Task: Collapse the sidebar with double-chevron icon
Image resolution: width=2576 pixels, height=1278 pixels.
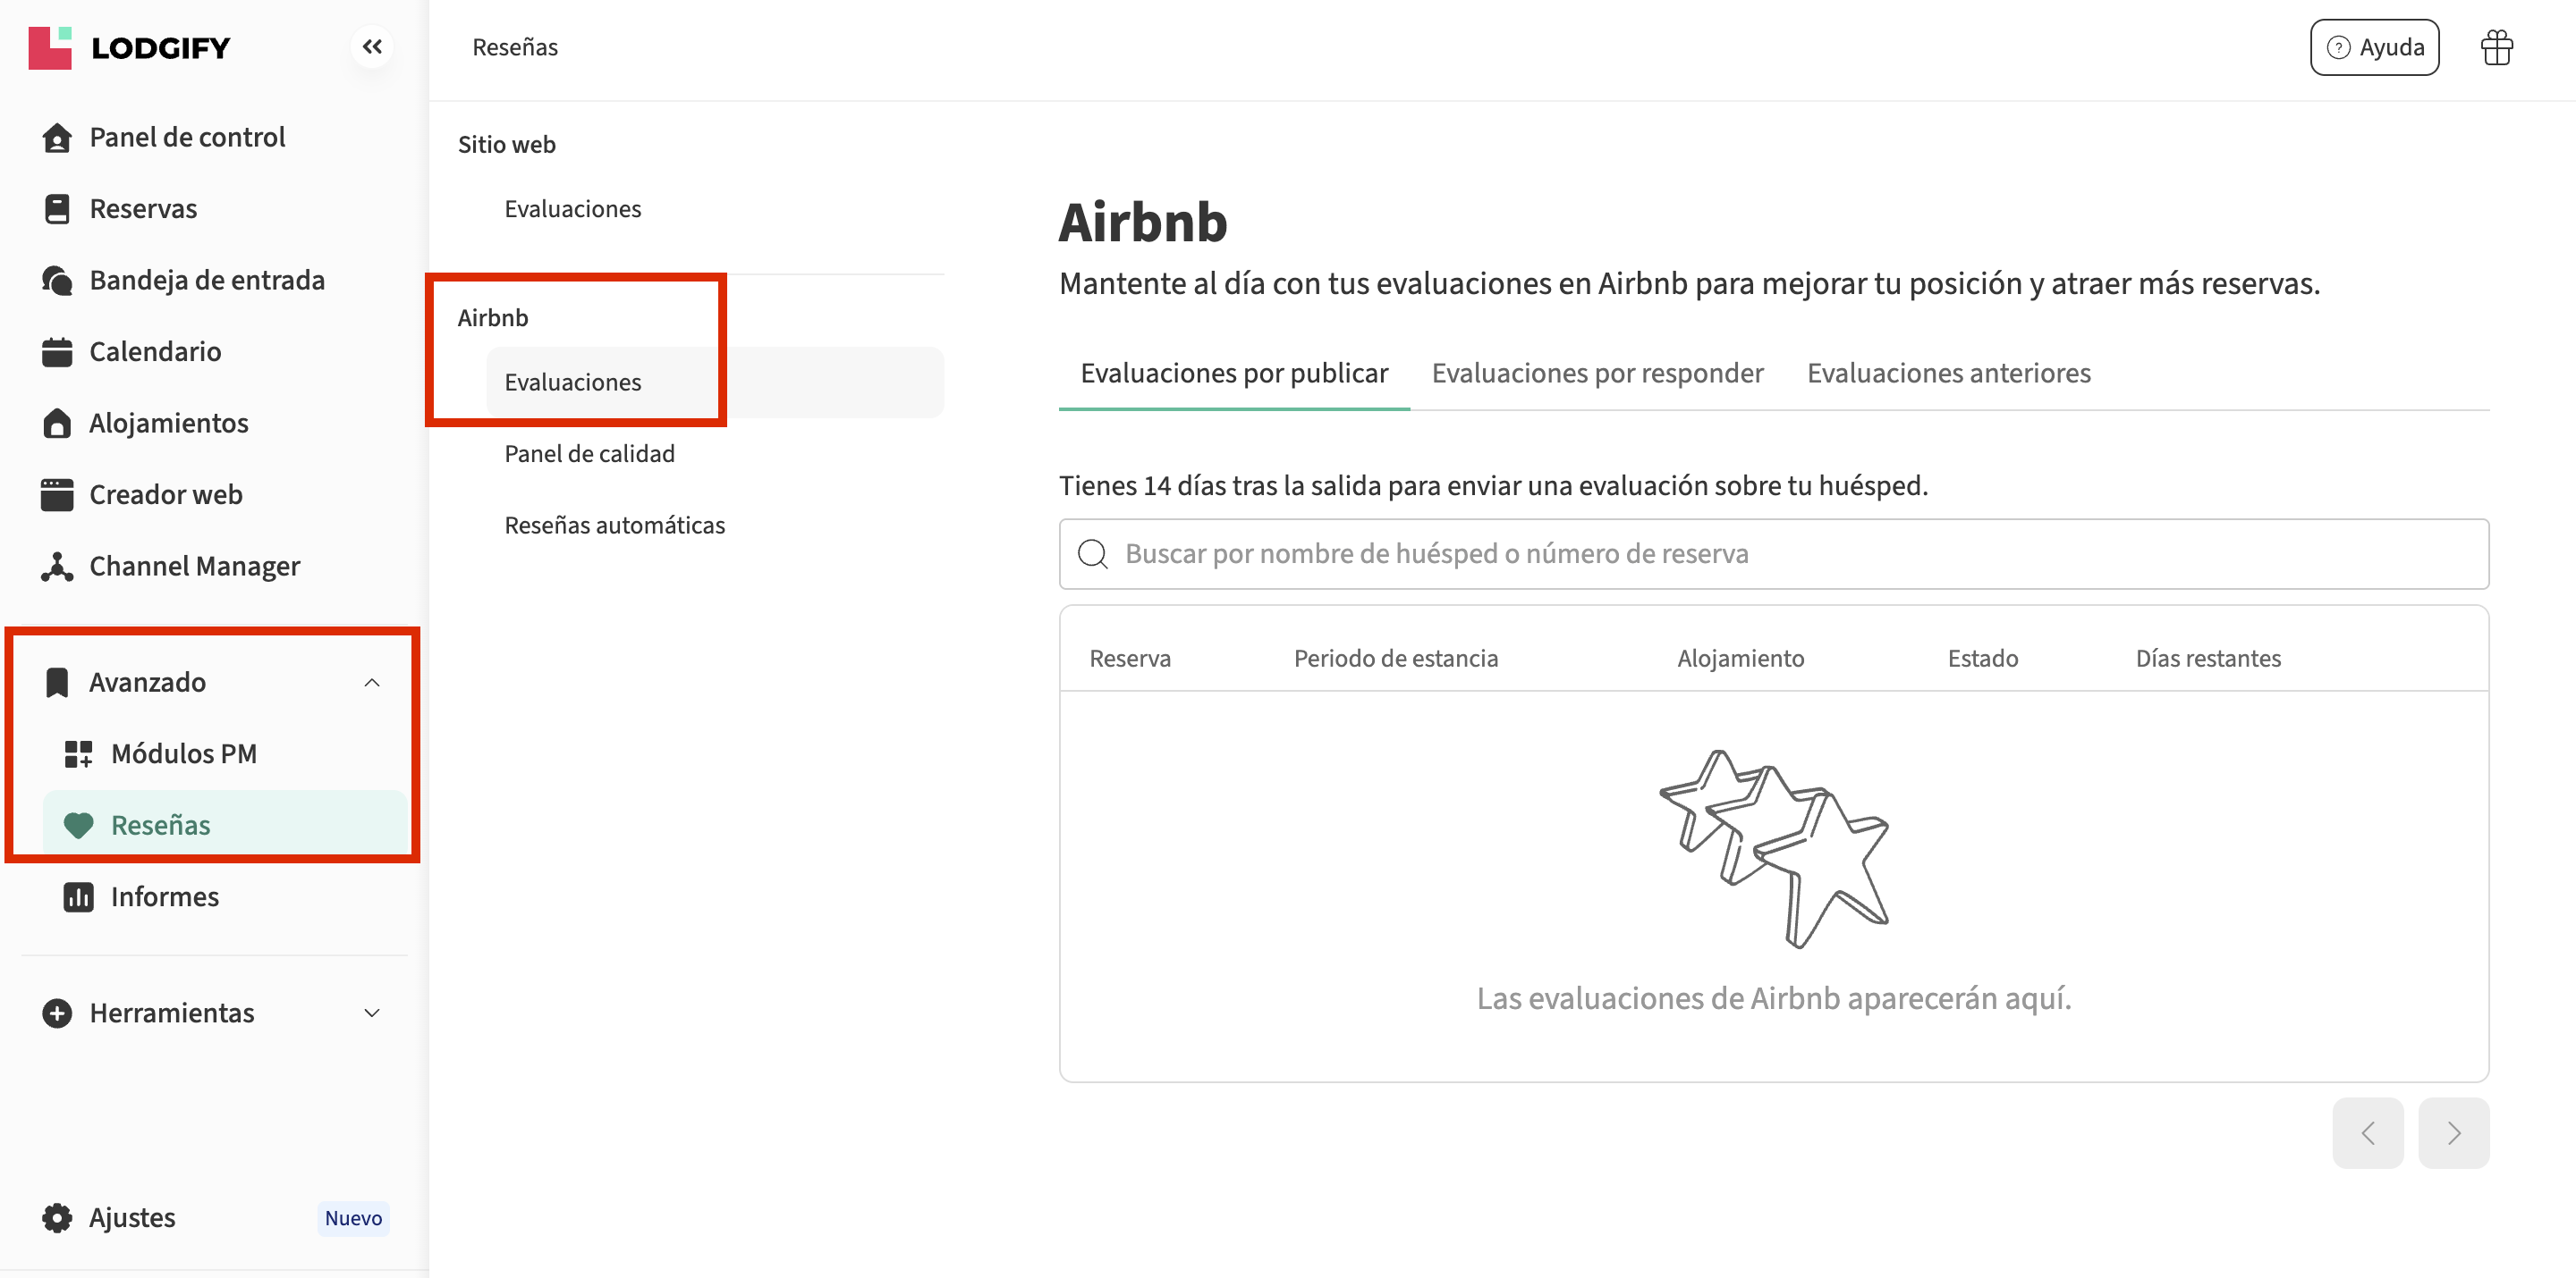Action: click(372, 47)
